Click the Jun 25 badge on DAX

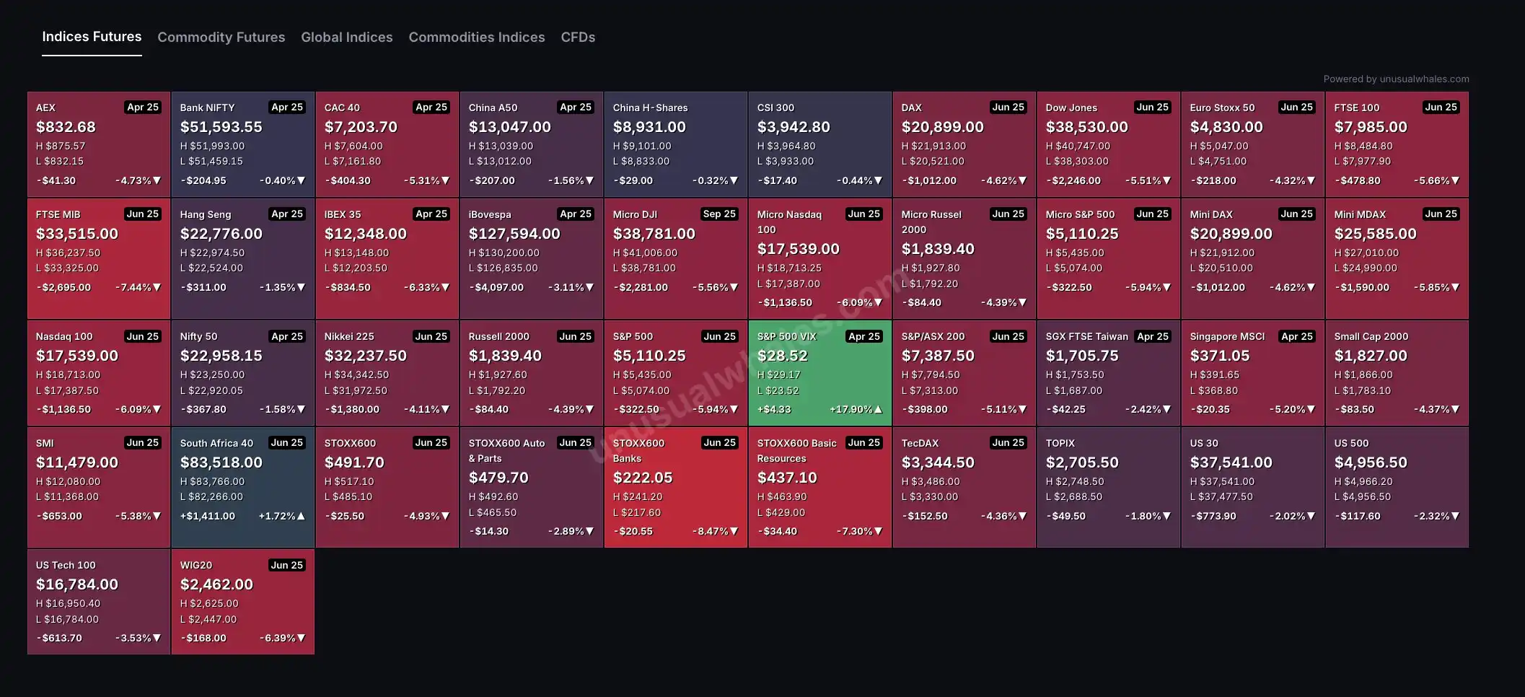(x=1008, y=108)
